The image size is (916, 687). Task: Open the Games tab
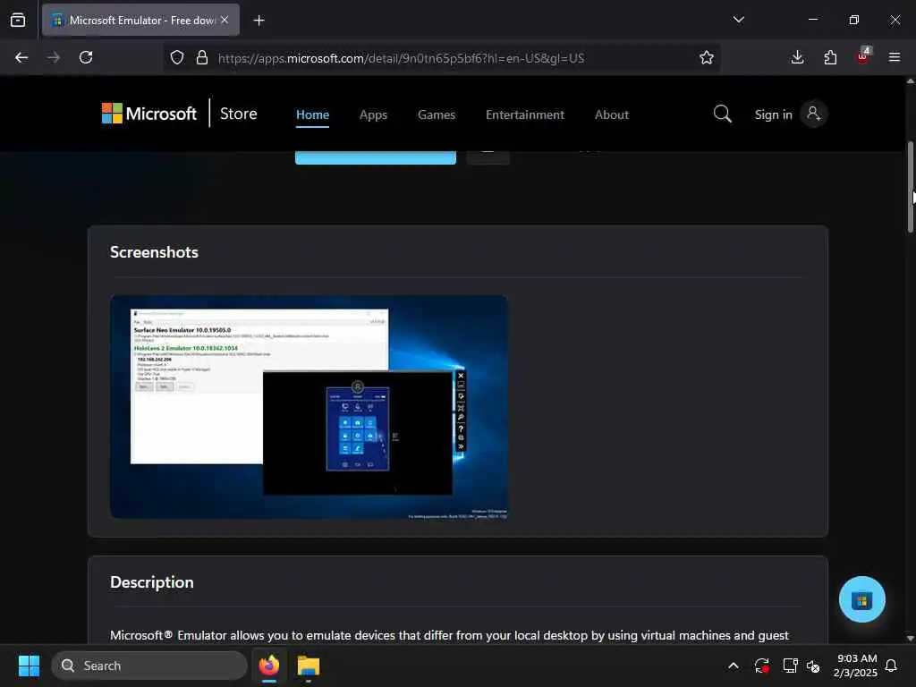point(437,114)
